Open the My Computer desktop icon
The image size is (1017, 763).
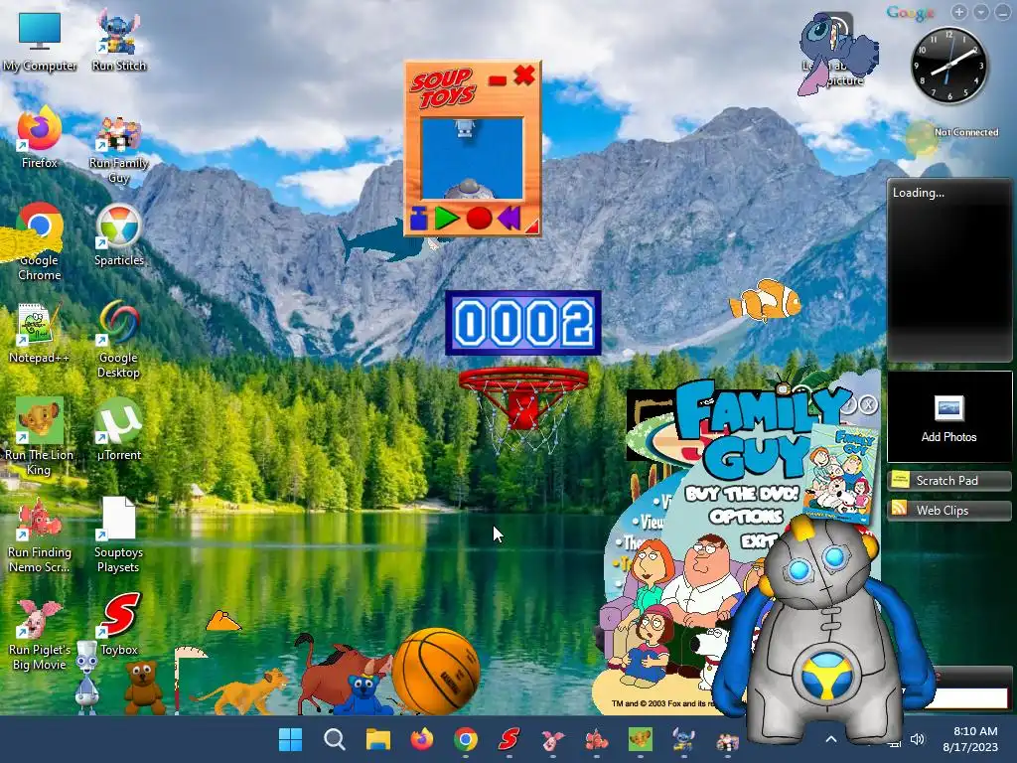[40, 42]
